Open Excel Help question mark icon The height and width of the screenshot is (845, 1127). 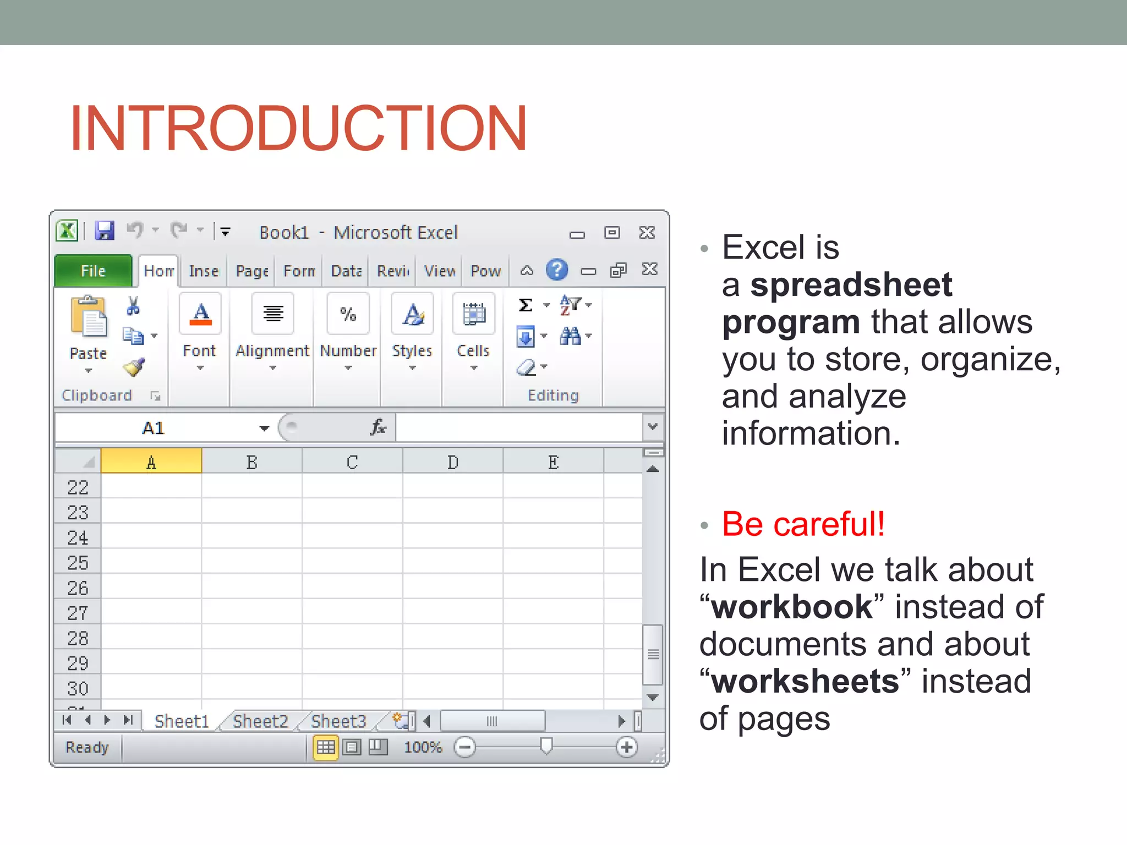coord(557,270)
